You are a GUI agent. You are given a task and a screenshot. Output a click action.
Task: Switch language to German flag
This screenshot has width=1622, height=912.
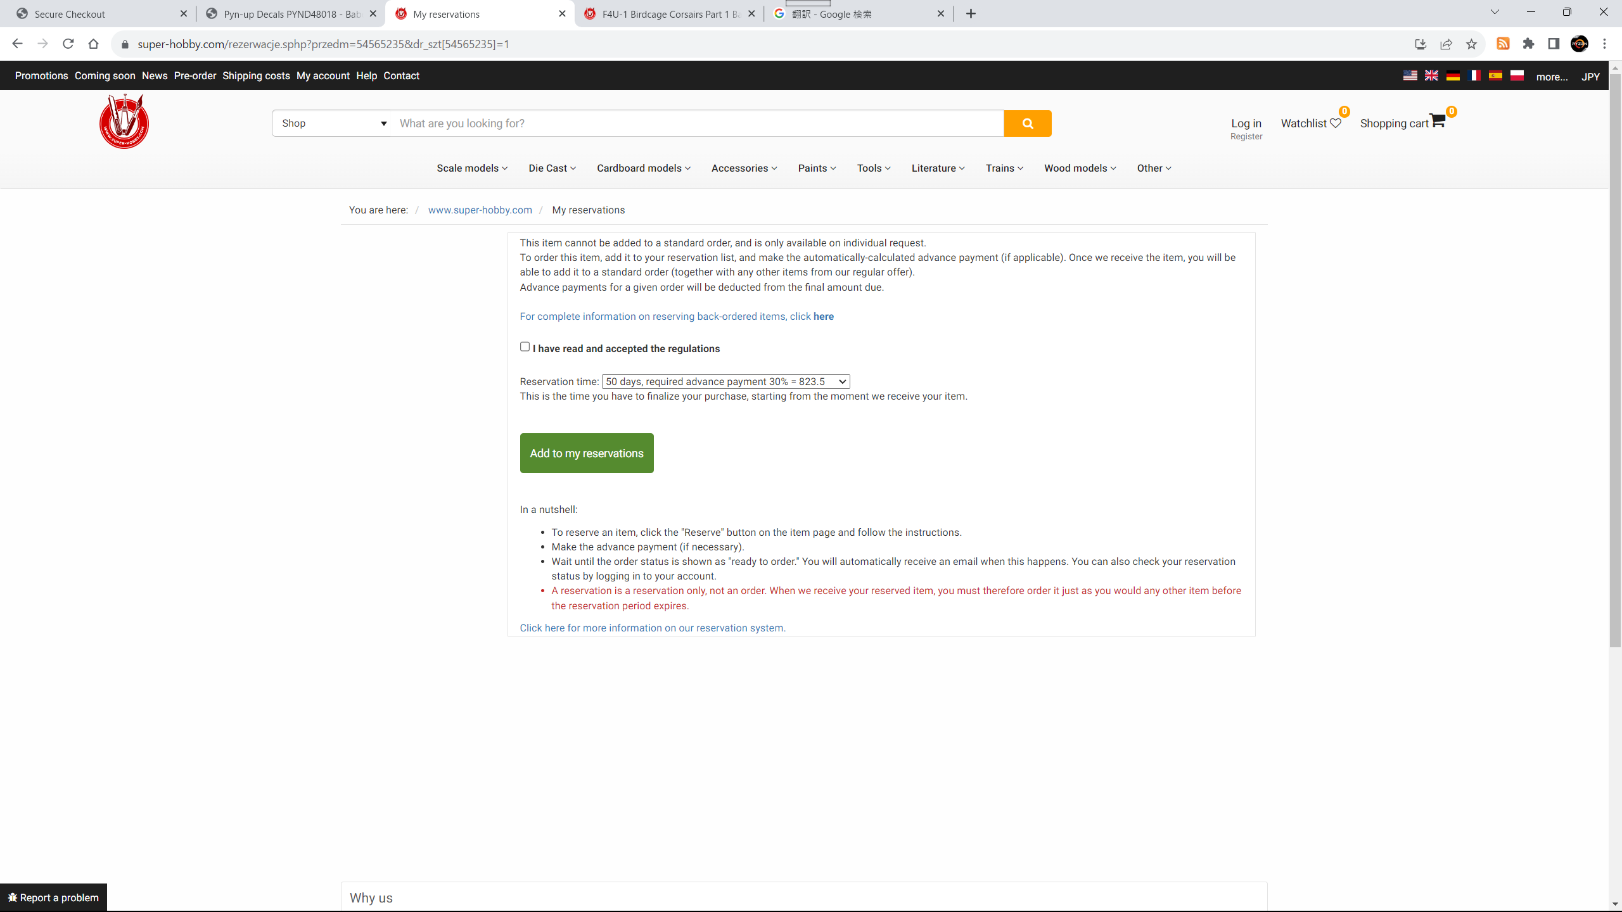[1453, 75]
